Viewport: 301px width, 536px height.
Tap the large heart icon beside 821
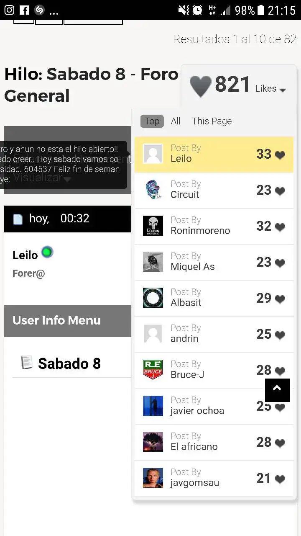point(201,86)
